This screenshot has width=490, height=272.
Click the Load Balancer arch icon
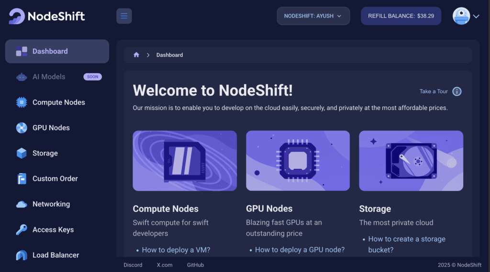coord(22,255)
